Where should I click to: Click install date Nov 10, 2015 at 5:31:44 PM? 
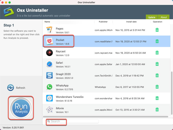(130, 30)
